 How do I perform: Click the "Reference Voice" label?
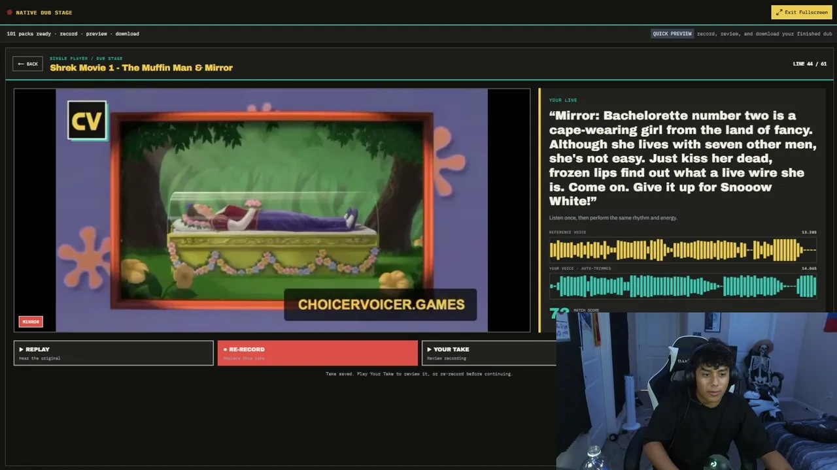[x=568, y=232]
